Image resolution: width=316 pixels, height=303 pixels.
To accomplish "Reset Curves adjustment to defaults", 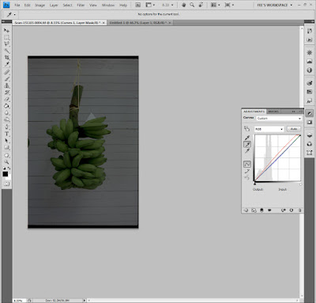I will [292, 210].
